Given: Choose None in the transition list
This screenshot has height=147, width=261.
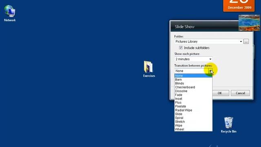Looking at the screenshot, I should click(193, 76).
